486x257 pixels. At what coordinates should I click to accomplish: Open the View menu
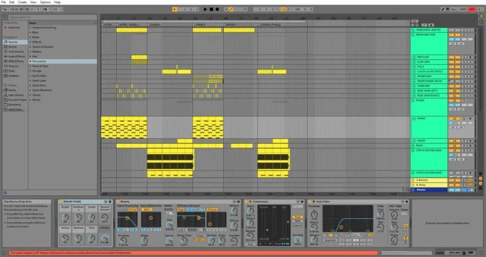tap(33, 2)
